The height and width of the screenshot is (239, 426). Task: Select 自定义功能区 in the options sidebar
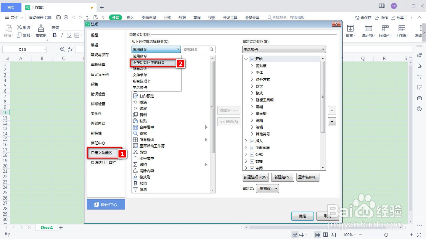click(102, 153)
